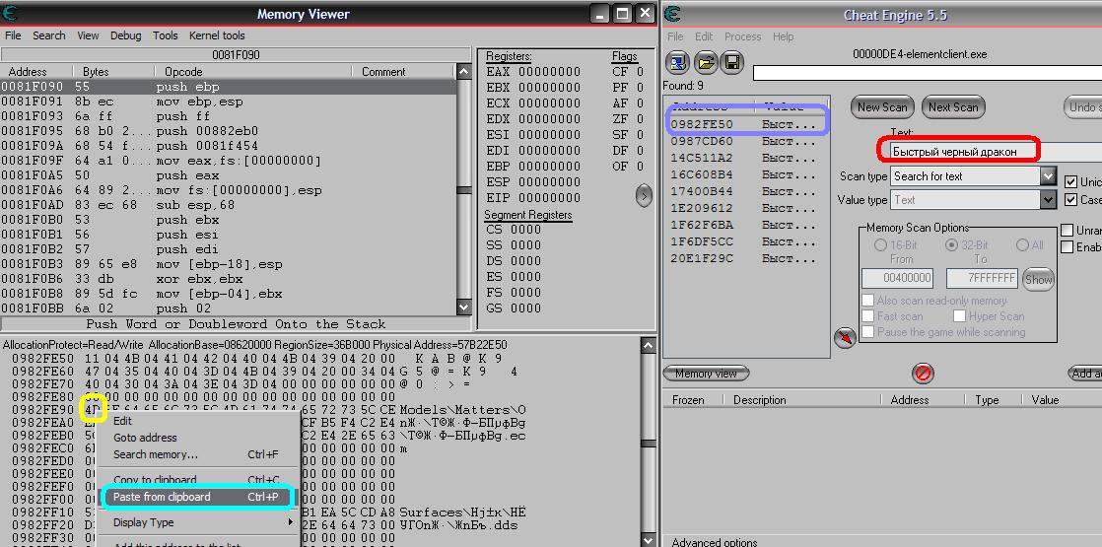Choose Edit in the context menu
The image size is (1102, 547).
(197, 421)
